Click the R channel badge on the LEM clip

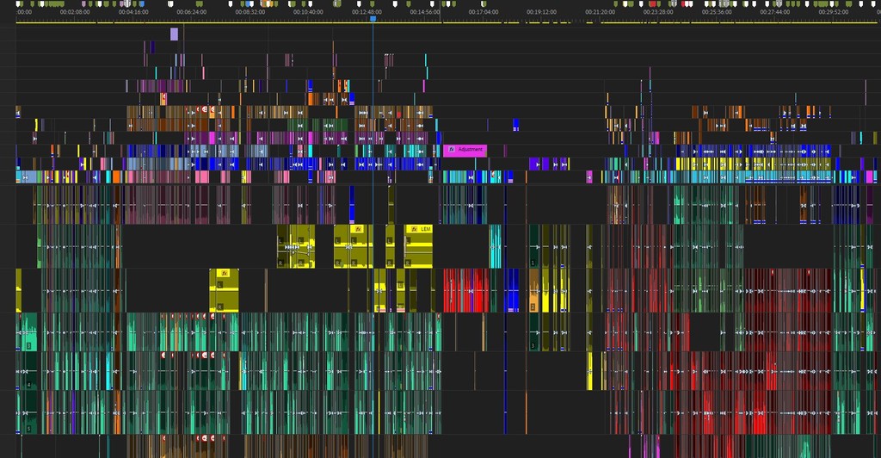409,263
